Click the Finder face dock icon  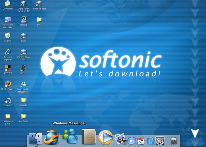pyautogui.click(x=36, y=139)
